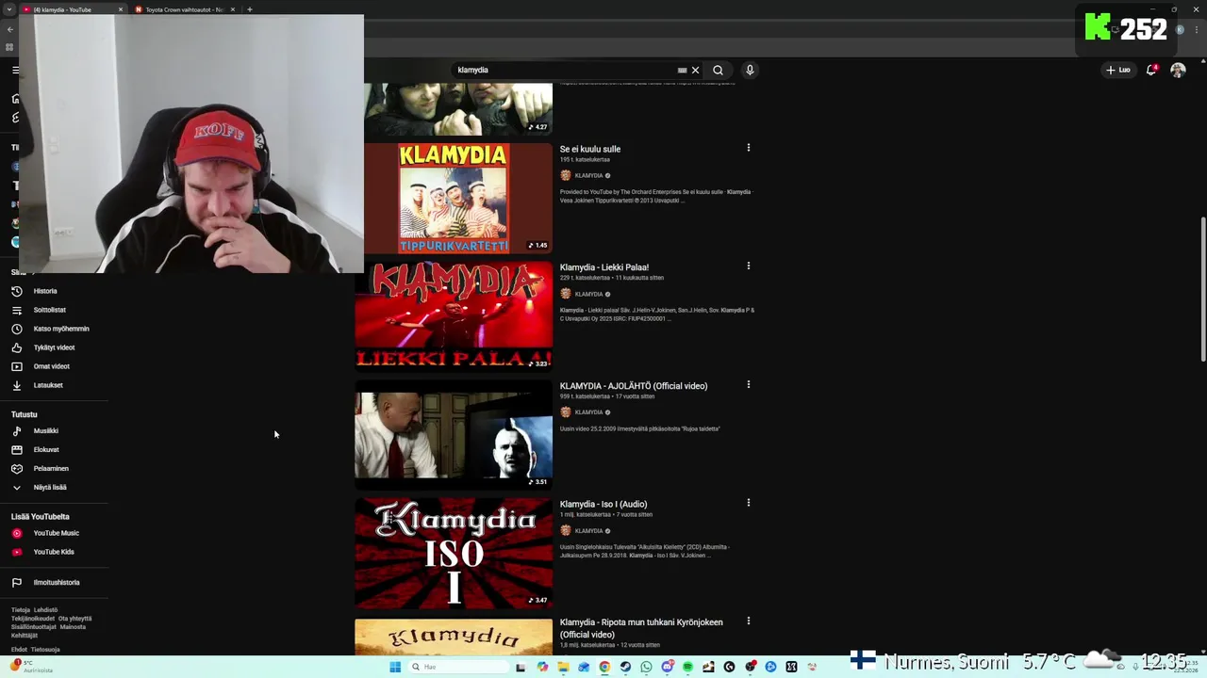1207x678 pixels.
Task: Open Steam from the taskbar
Action: click(x=625, y=667)
